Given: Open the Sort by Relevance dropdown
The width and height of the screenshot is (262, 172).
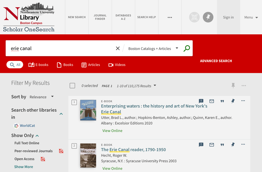Looking at the screenshot, I should pyautogui.click(x=41, y=97).
